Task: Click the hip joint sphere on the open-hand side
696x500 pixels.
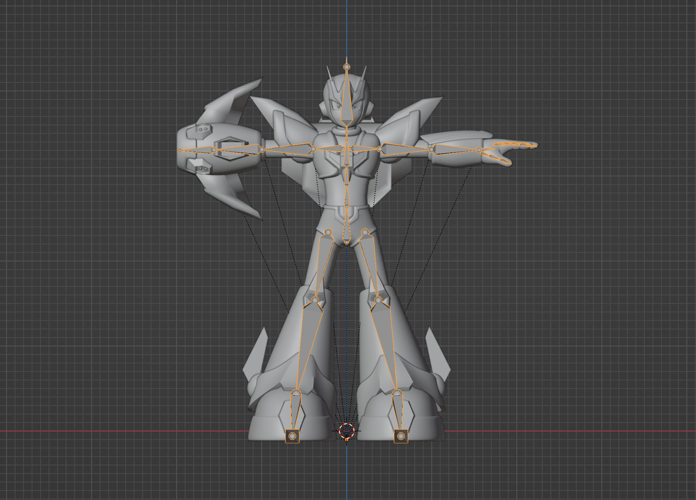Action: pos(365,232)
